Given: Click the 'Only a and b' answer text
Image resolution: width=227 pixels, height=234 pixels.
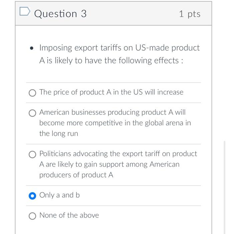Looking at the screenshot, I should 59,195.
